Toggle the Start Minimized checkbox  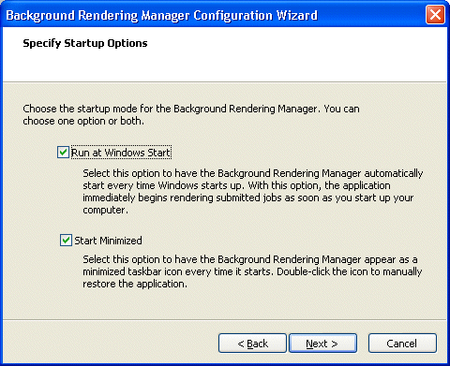(x=66, y=241)
